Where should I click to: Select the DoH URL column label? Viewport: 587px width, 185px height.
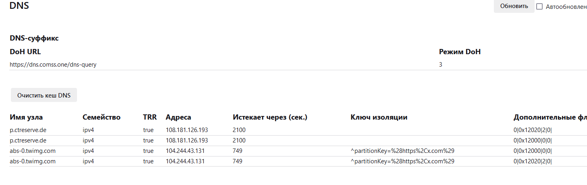tap(25, 52)
